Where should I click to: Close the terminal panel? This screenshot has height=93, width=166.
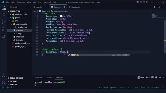(x=163, y=78)
